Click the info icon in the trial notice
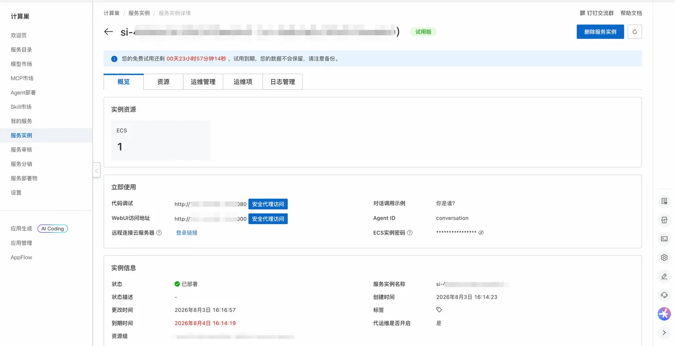 [114, 59]
